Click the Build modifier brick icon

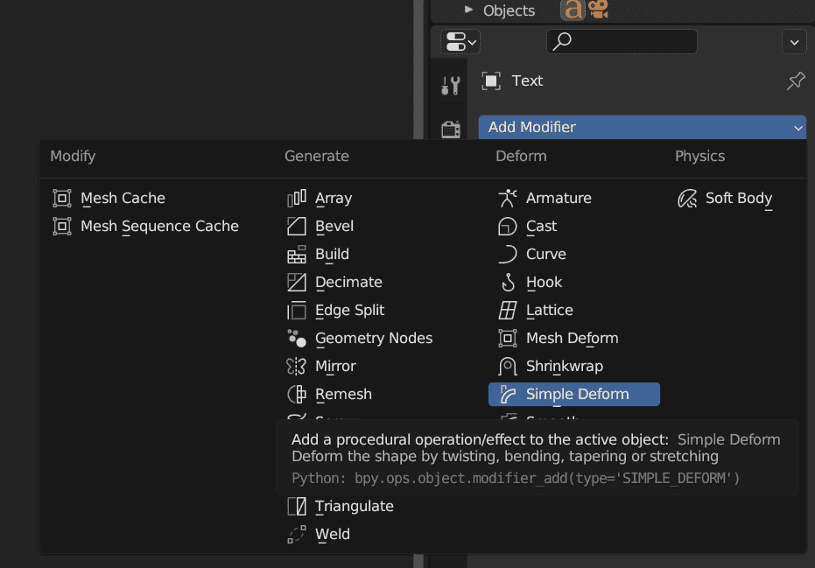click(297, 254)
